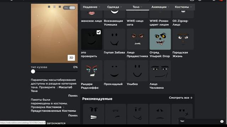Select the 'Улыбка' smile face

point(137,71)
